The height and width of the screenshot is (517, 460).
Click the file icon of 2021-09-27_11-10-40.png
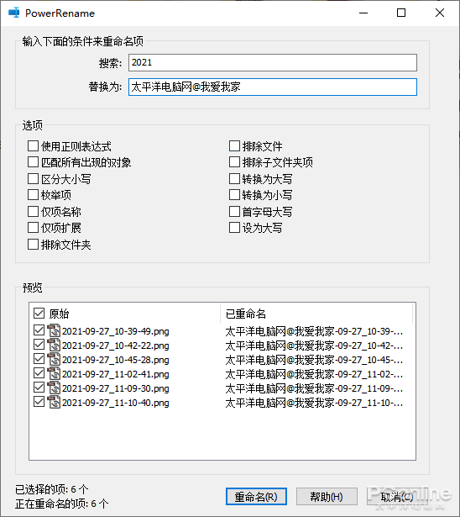click(54, 403)
